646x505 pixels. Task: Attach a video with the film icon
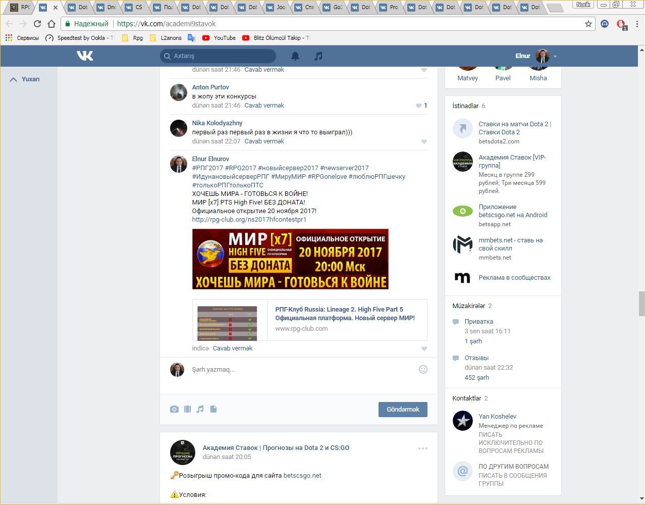pyautogui.click(x=187, y=409)
